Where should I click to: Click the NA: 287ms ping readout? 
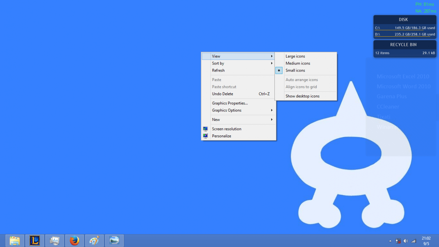(426, 11)
